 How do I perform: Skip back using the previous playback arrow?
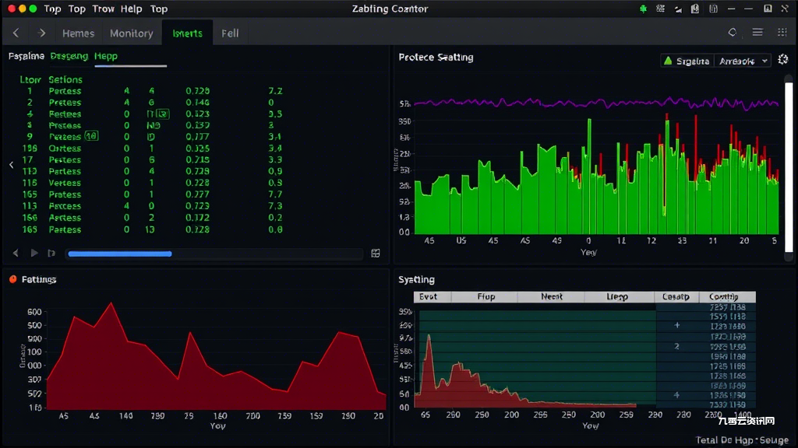coord(16,253)
